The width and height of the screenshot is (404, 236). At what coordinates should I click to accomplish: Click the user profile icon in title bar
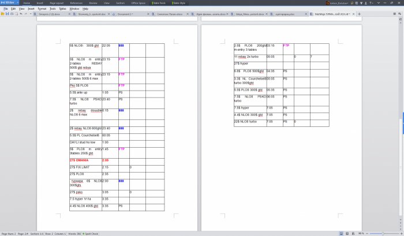pos(365,3)
